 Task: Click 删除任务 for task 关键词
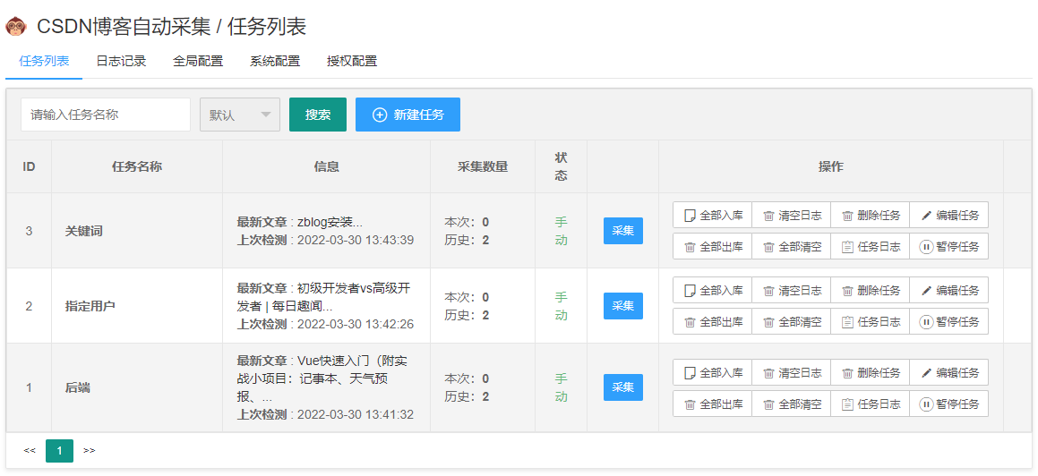click(x=870, y=215)
